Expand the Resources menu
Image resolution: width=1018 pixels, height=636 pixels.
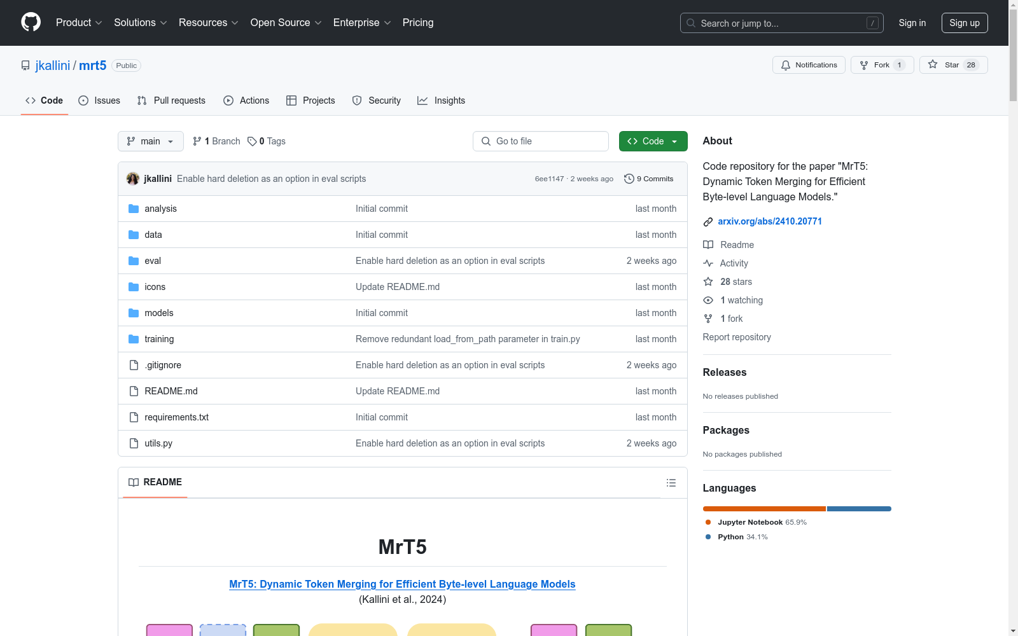click(209, 23)
